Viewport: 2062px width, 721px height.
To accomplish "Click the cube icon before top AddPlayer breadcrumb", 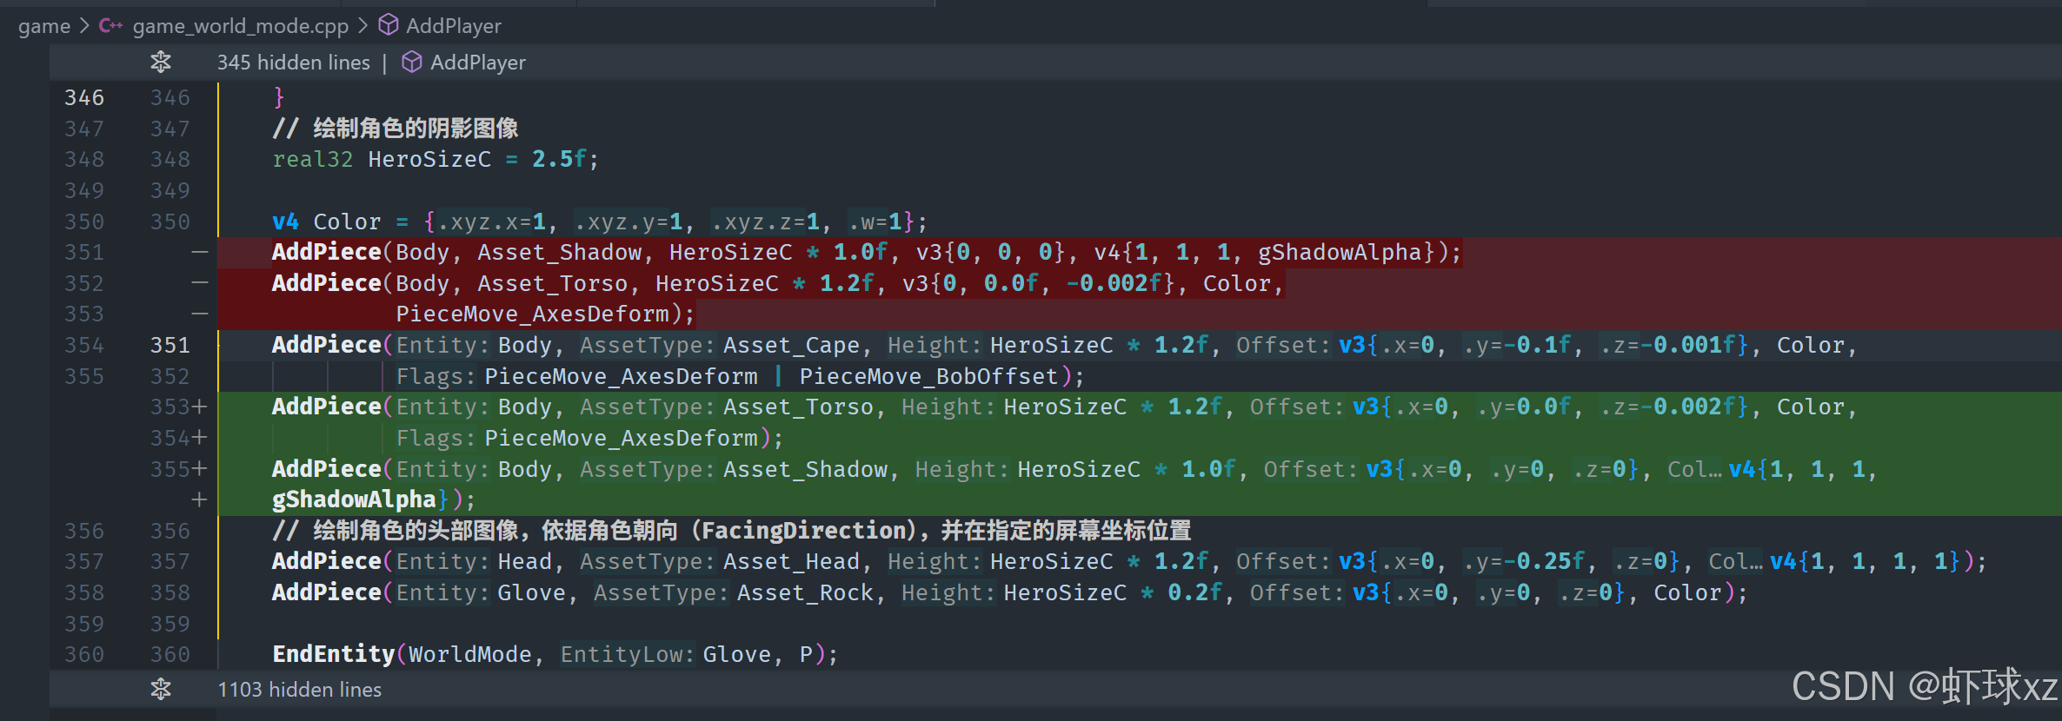I will point(389,25).
